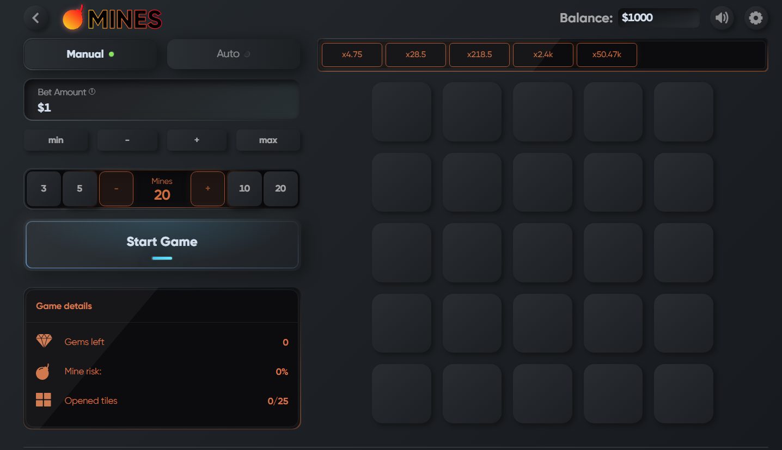Switch to Auto mode
This screenshot has width=782, height=450.
(x=233, y=54)
